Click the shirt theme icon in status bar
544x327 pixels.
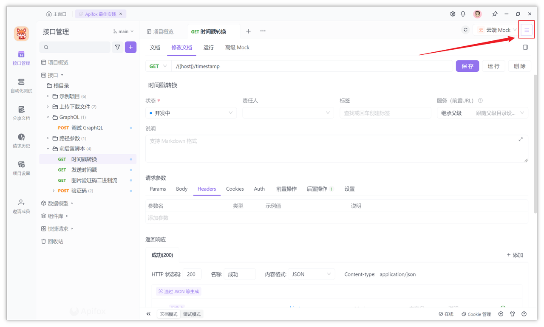512,314
